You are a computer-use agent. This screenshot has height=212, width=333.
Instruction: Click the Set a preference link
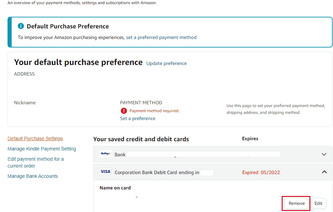click(137, 118)
